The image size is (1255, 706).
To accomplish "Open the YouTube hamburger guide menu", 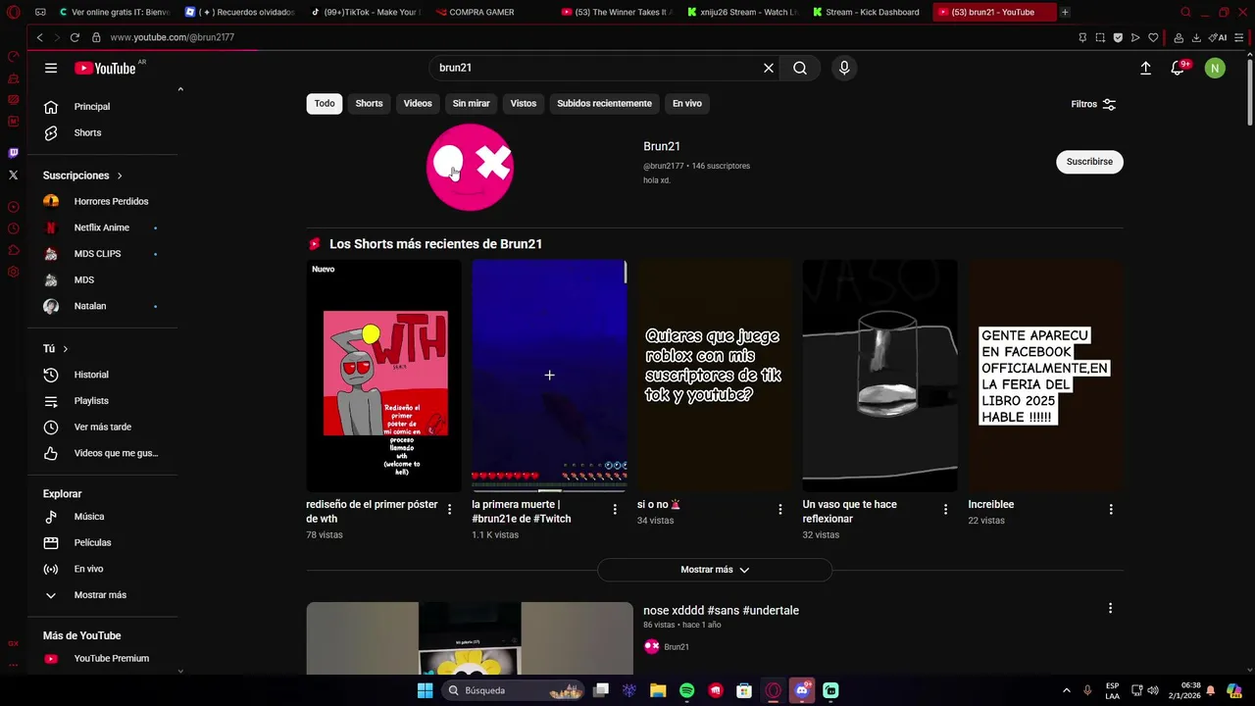I will pyautogui.click(x=51, y=68).
